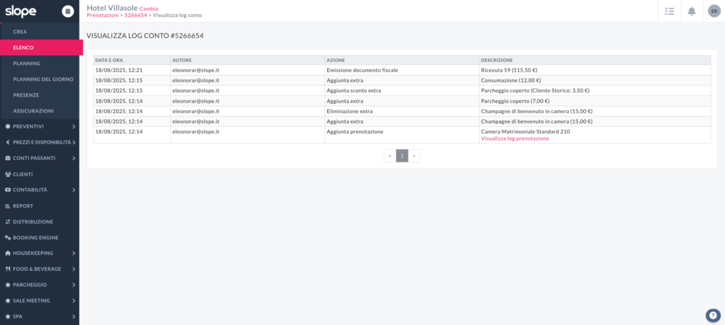Click the Report icon in sidebar
The image size is (725, 325).
(x=7, y=206)
